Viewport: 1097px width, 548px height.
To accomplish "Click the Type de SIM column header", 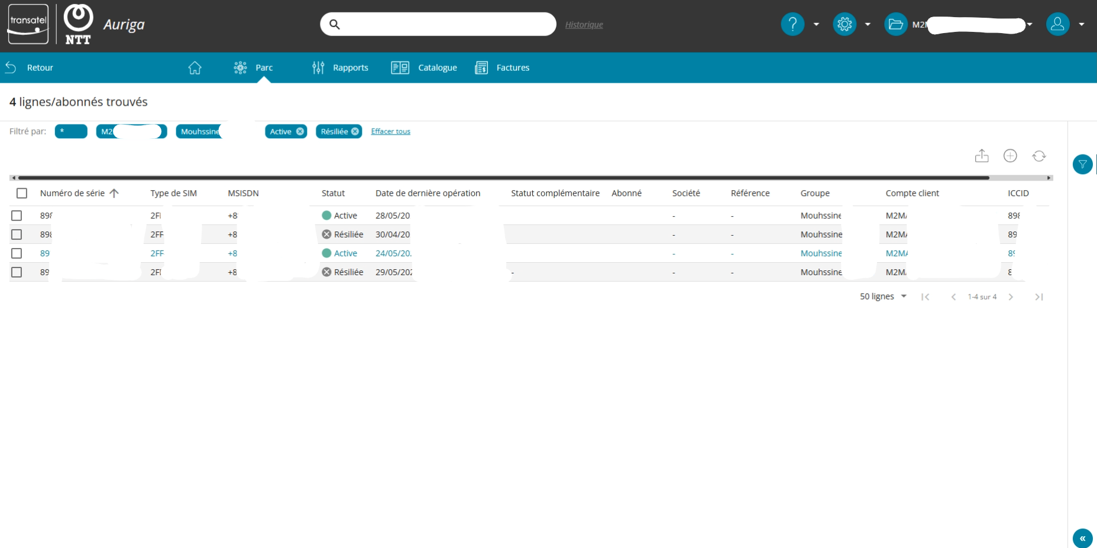I will pyautogui.click(x=173, y=193).
